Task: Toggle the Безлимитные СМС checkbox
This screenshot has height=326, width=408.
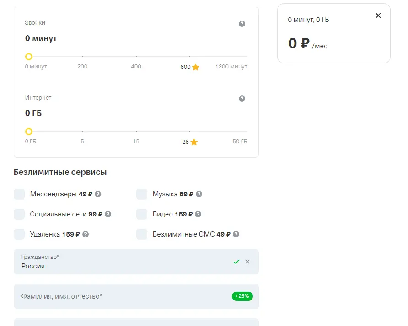Action: coord(142,234)
